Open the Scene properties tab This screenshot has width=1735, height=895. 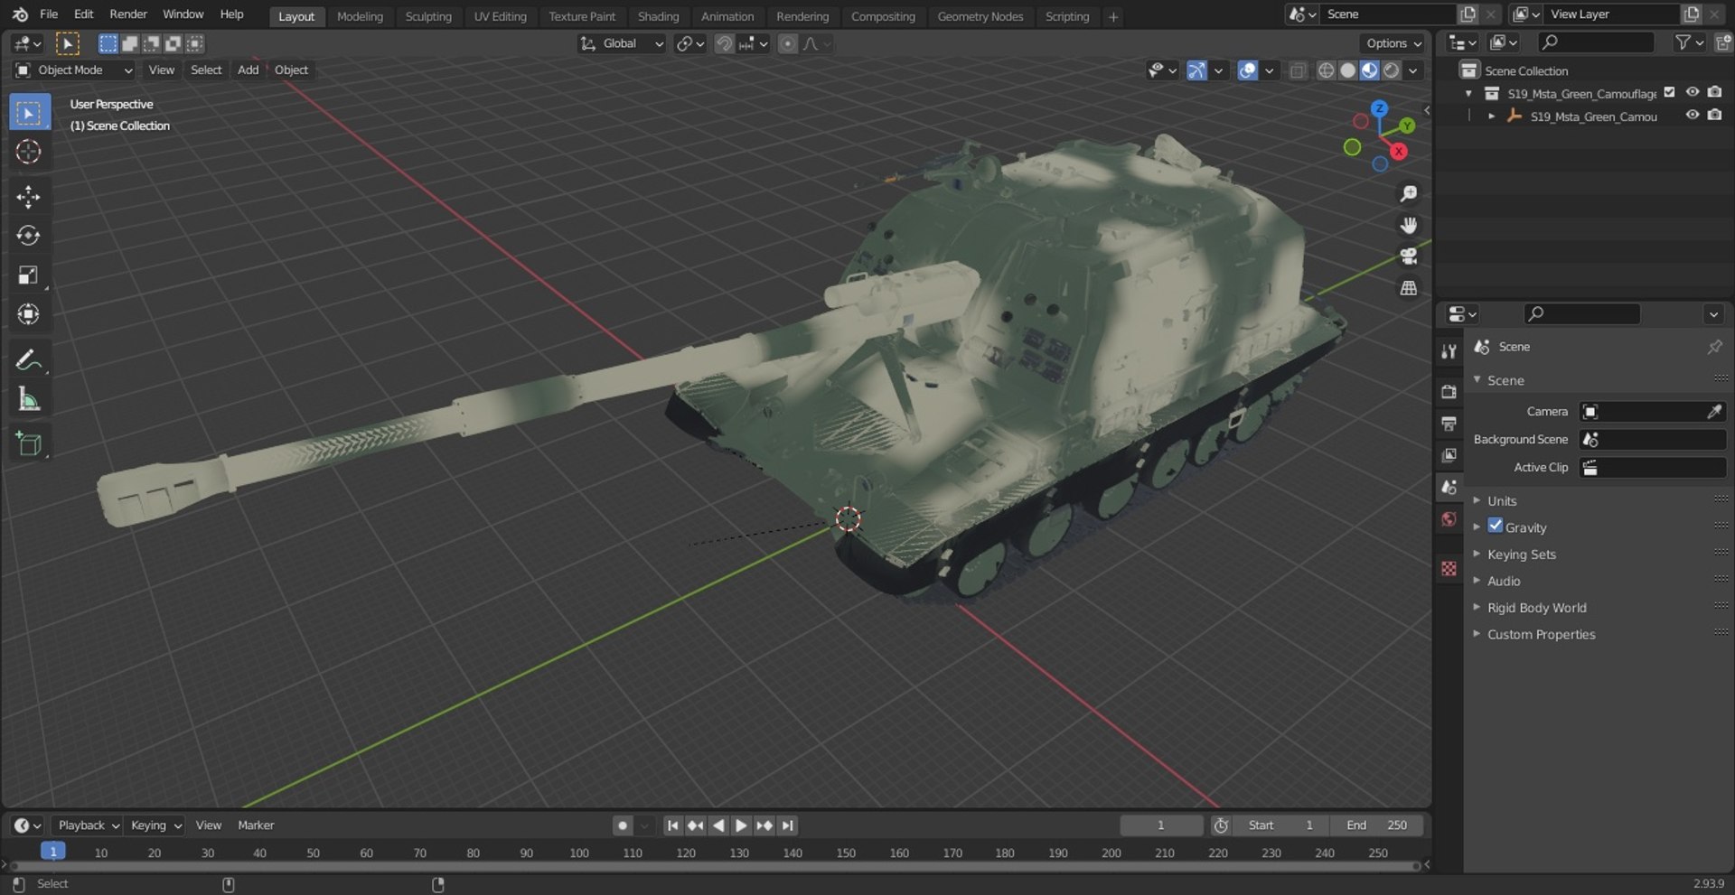(1449, 487)
